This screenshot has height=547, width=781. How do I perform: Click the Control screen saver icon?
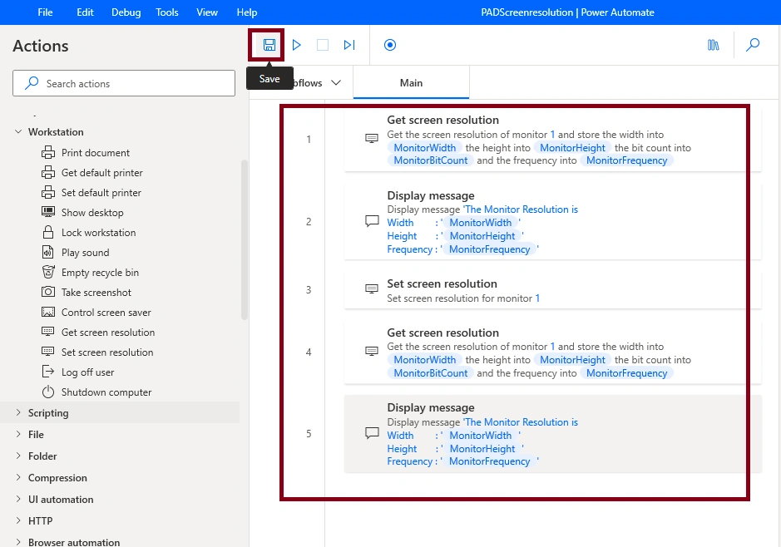pos(47,312)
